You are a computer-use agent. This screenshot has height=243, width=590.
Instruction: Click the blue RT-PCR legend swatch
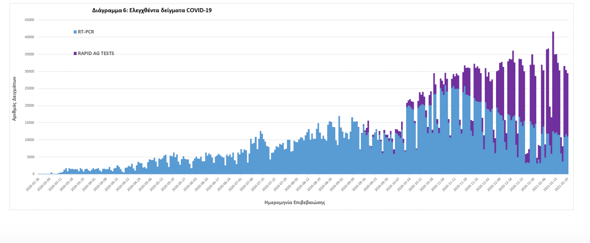(75, 32)
